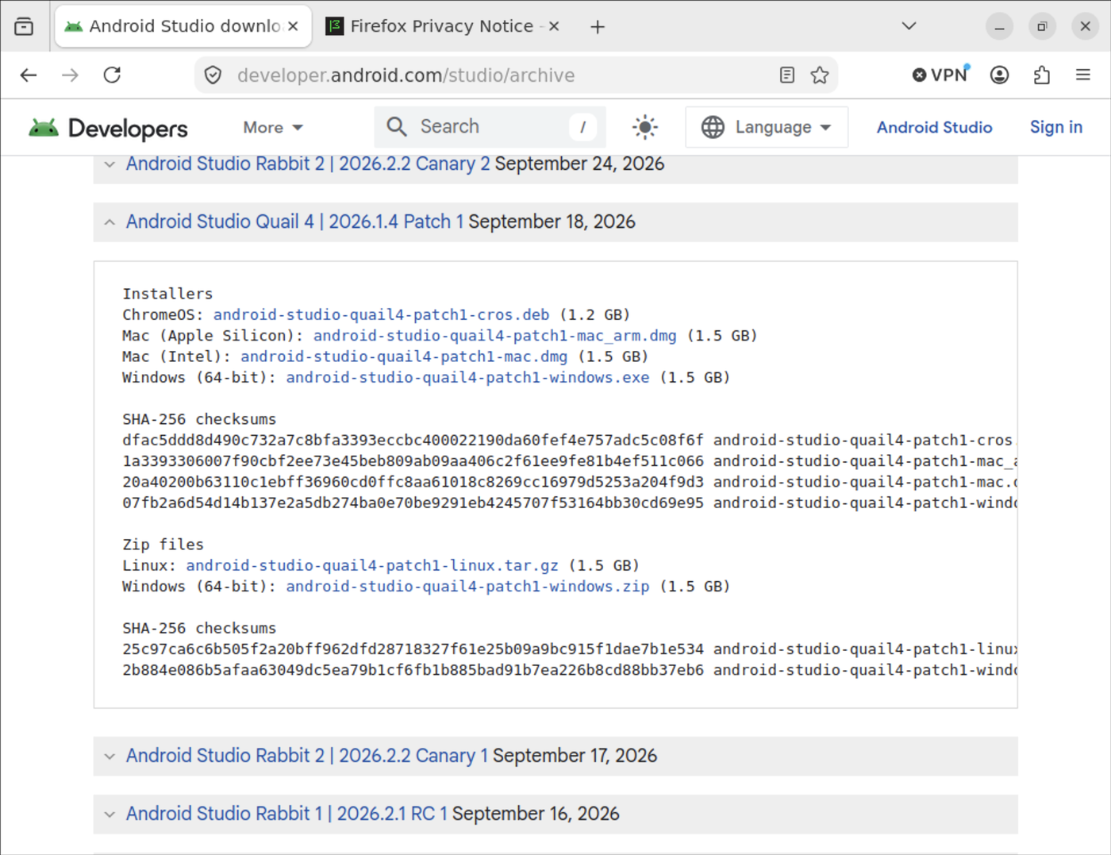
Task: Reload the page with the refresh icon
Action: [113, 75]
